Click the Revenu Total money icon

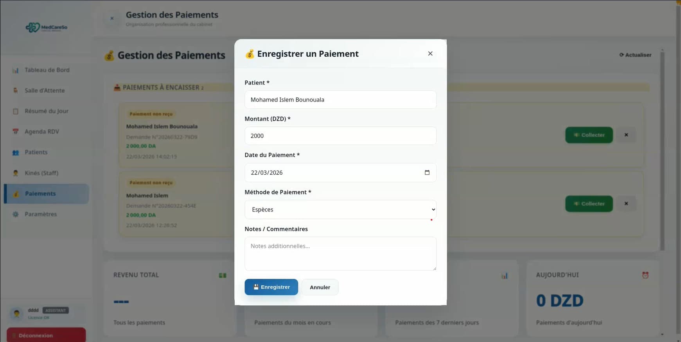point(223,276)
